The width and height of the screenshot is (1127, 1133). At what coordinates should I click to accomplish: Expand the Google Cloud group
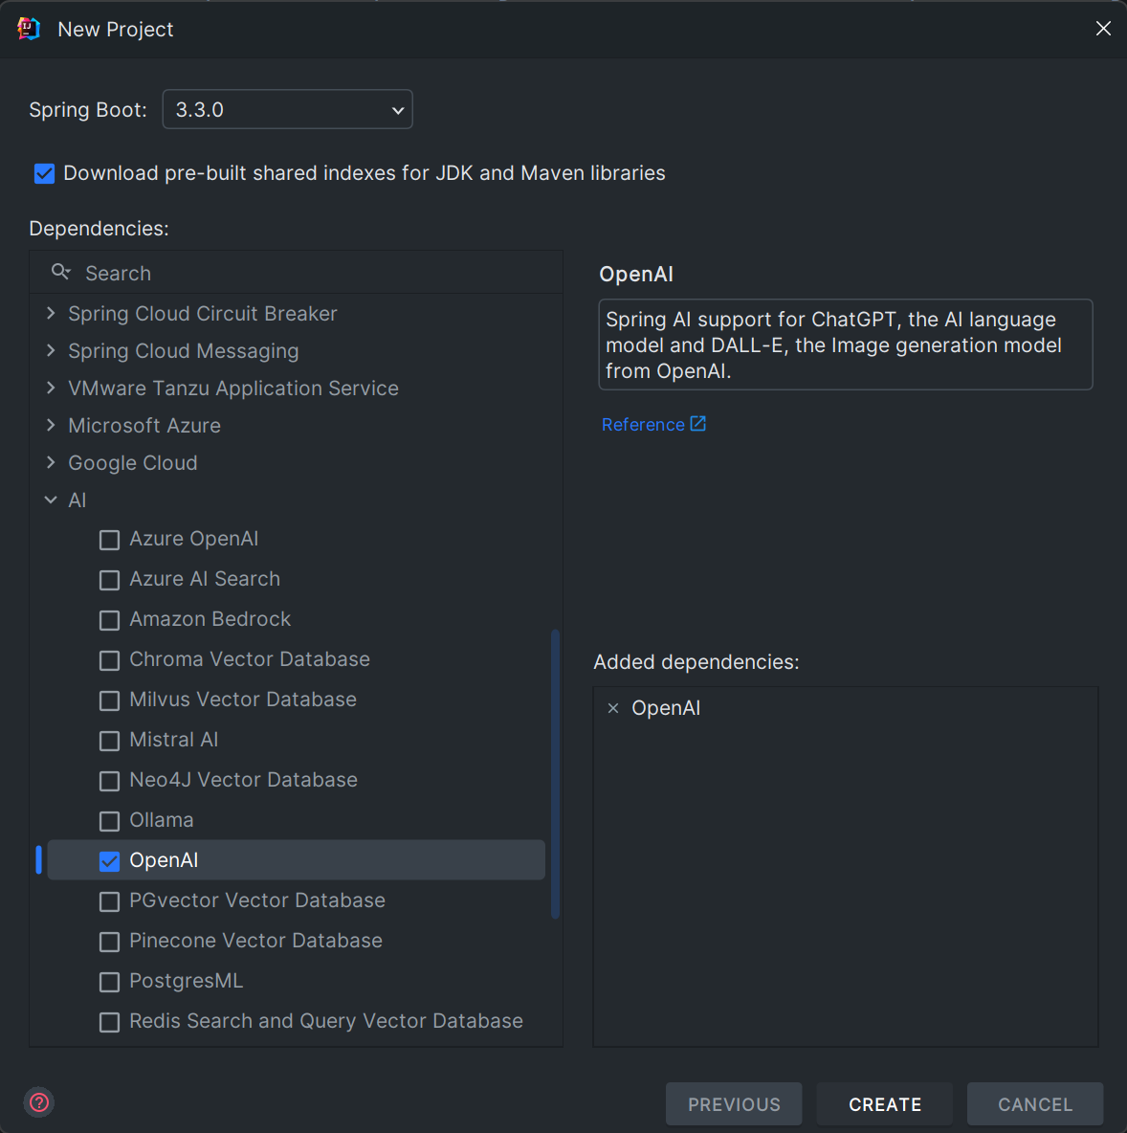pos(51,463)
